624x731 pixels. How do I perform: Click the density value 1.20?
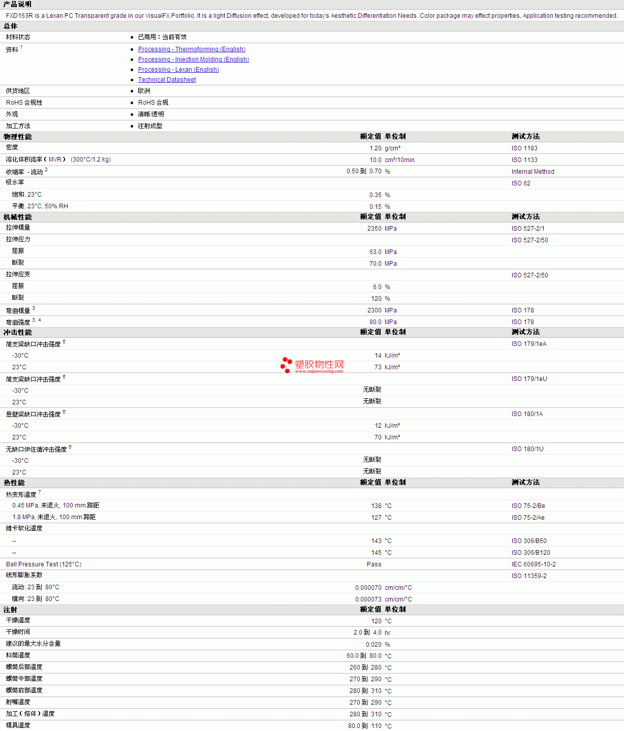point(376,148)
